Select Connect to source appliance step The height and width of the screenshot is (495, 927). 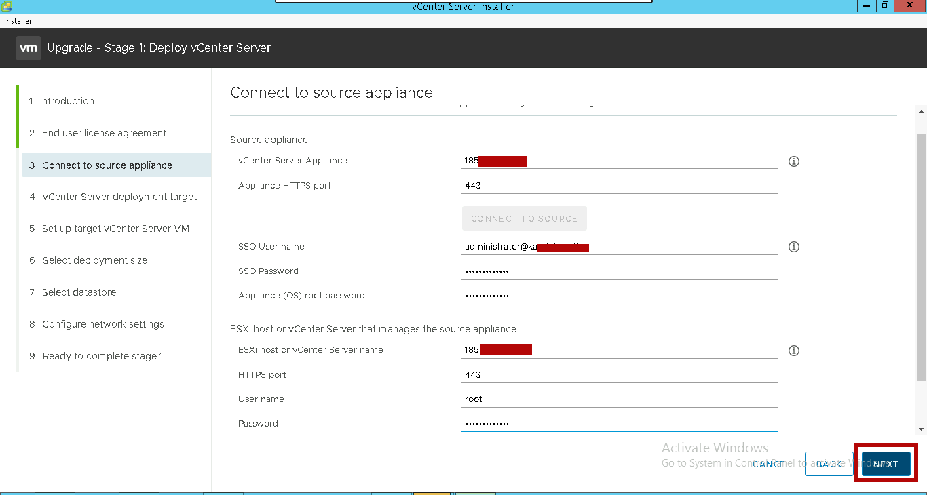(116, 165)
